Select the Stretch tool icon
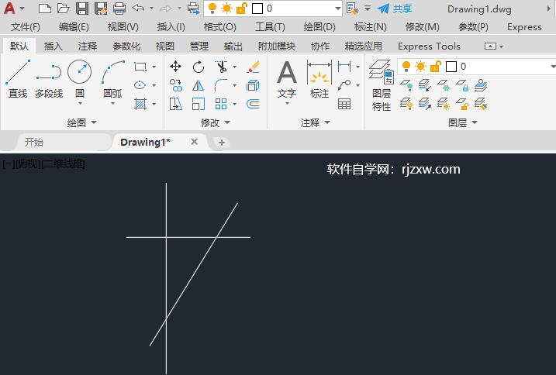Viewport: 556px width, 375px height. pyautogui.click(x=175, y=104)
